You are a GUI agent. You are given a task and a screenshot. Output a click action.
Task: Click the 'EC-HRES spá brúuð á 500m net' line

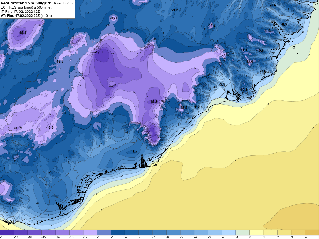26,7
